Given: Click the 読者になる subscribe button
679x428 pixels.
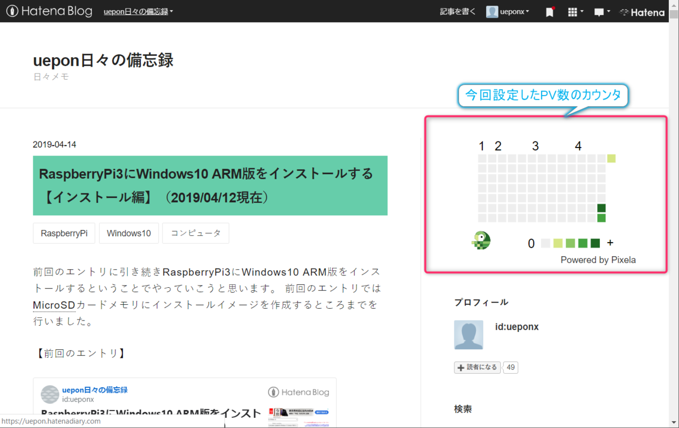Looking at the screenshot, I should pyautogui.click(x=478, y=368).
